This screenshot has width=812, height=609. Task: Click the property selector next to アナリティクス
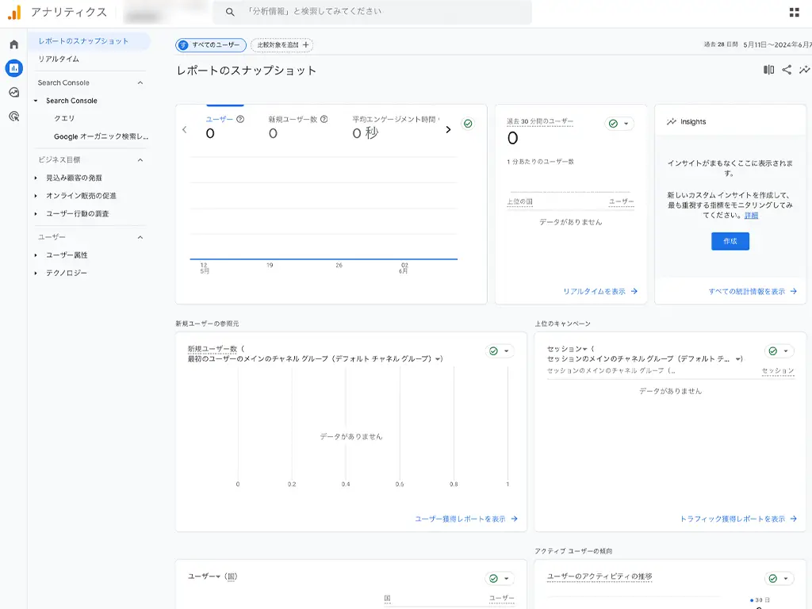coord(166,13)
